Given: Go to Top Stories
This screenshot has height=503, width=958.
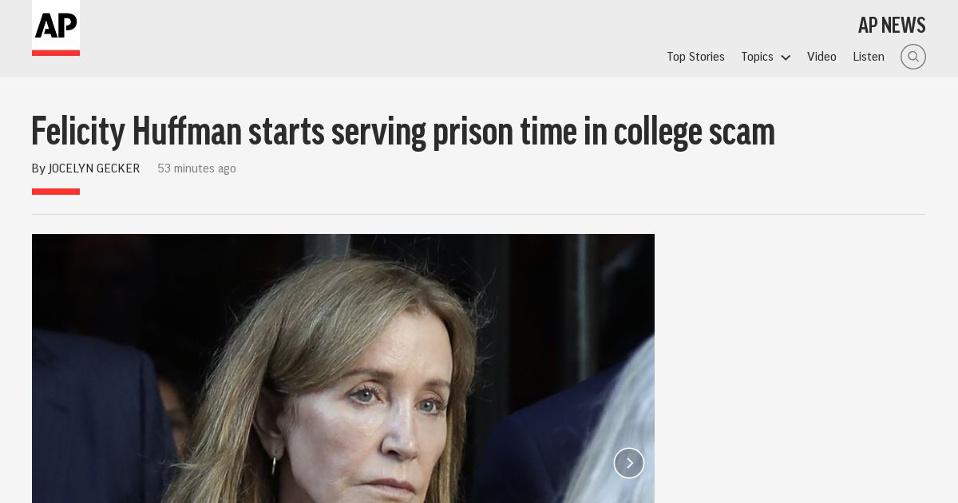Looking at the screenshot, I should click(695, 57).
